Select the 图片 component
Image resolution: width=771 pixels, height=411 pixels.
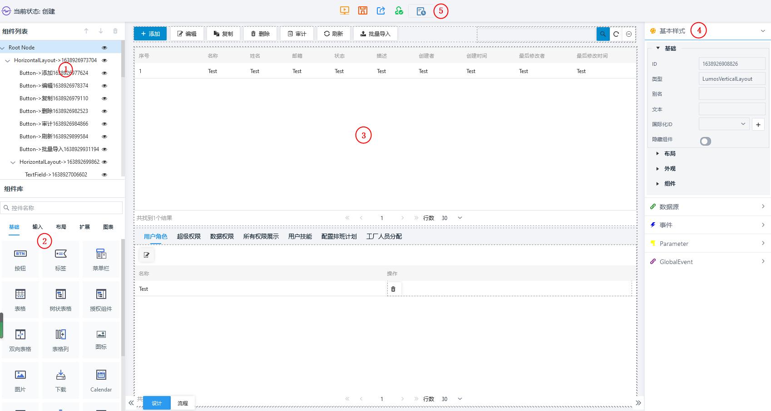point(20,381)
